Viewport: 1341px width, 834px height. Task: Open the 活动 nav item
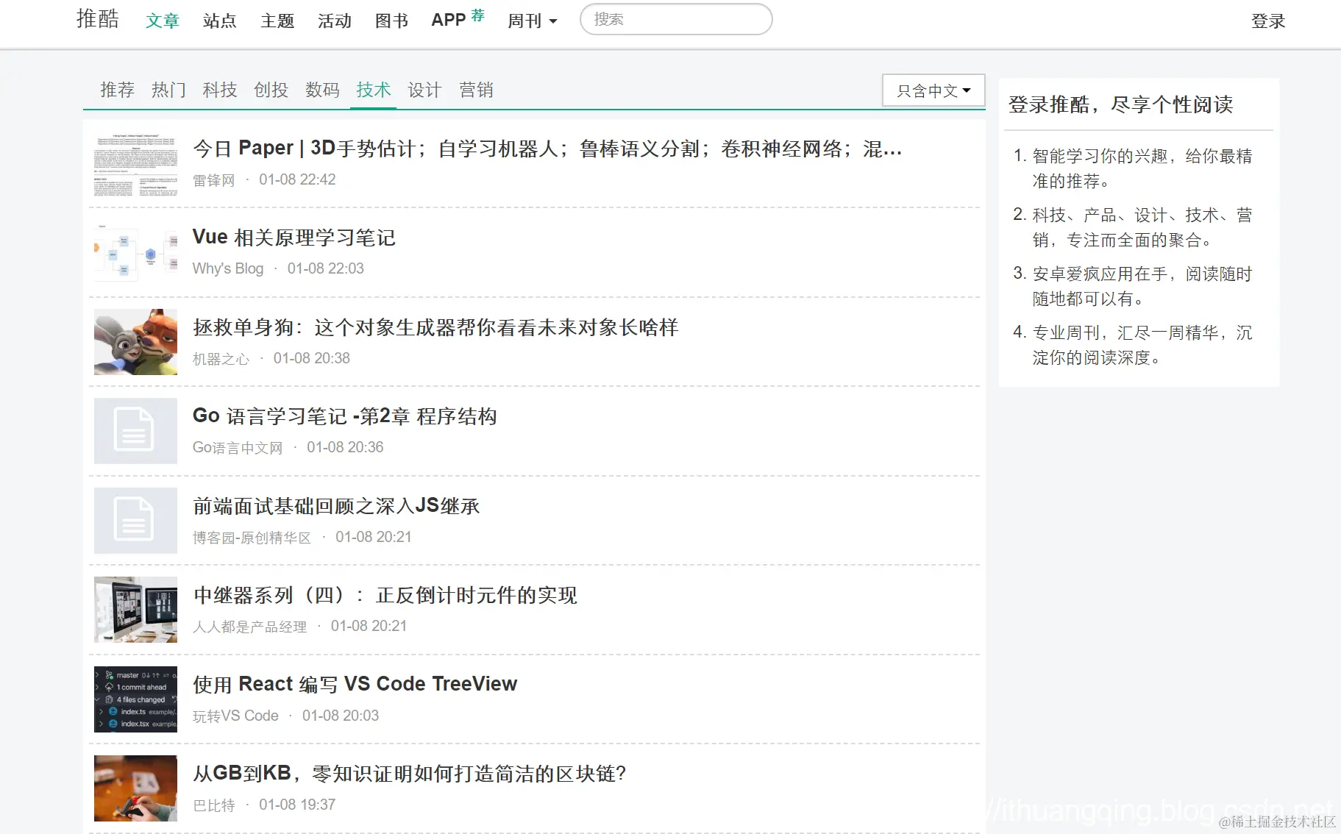(x=335, y=21)
